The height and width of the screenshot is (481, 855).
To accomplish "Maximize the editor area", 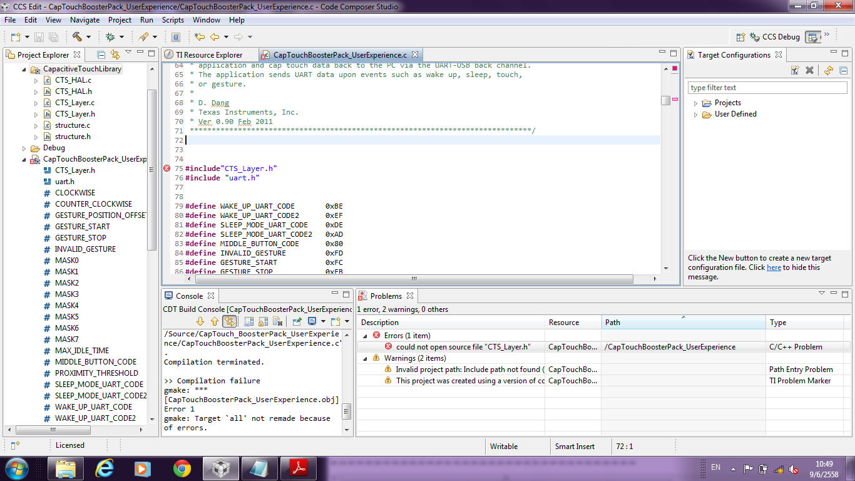I will click(x=674, y=54).
